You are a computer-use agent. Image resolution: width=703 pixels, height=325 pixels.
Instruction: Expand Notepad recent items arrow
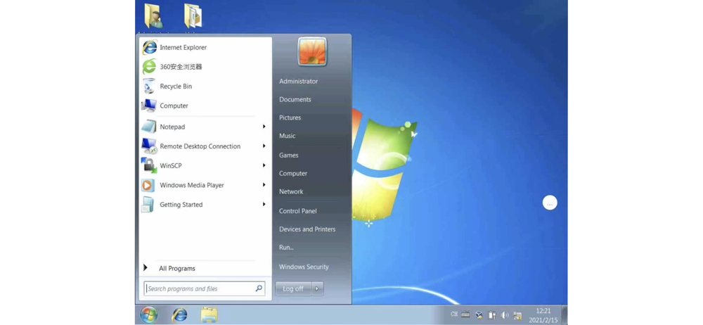coord(264,127)
